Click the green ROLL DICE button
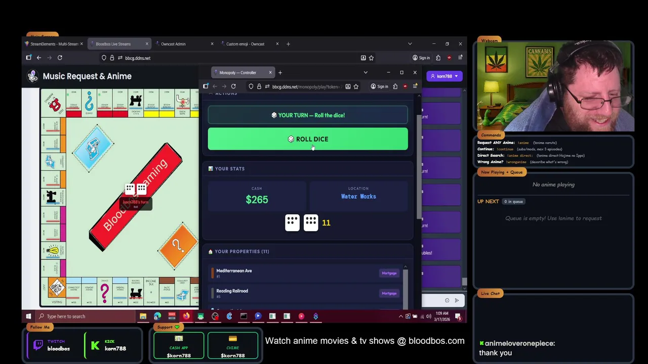This screenshot has width=648, height=364. pos(308,139)
